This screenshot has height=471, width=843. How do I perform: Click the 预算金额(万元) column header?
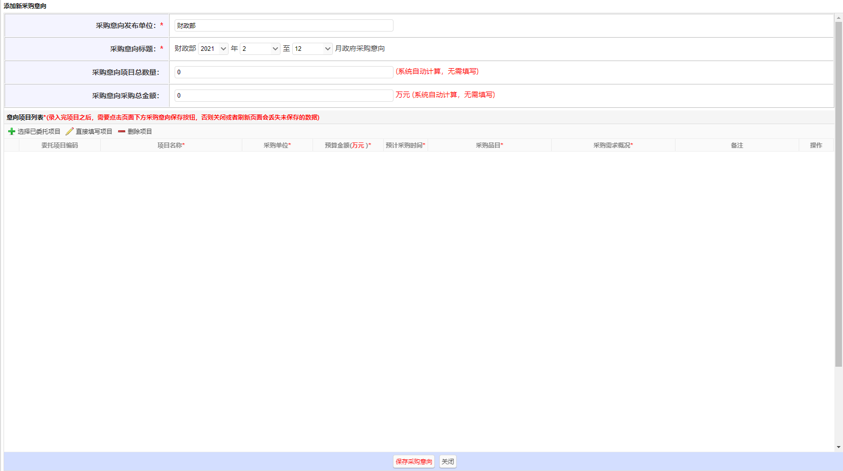(x=348, y=145)
